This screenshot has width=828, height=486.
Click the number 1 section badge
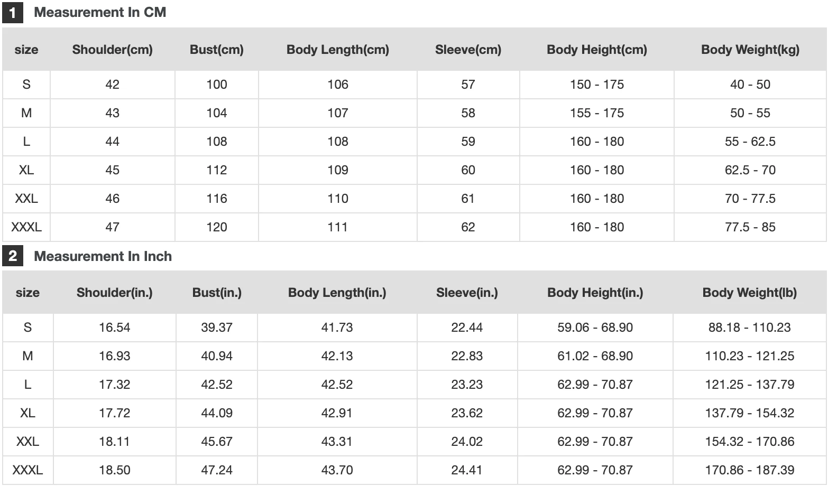pyautogui.click(x=13, y=13)
